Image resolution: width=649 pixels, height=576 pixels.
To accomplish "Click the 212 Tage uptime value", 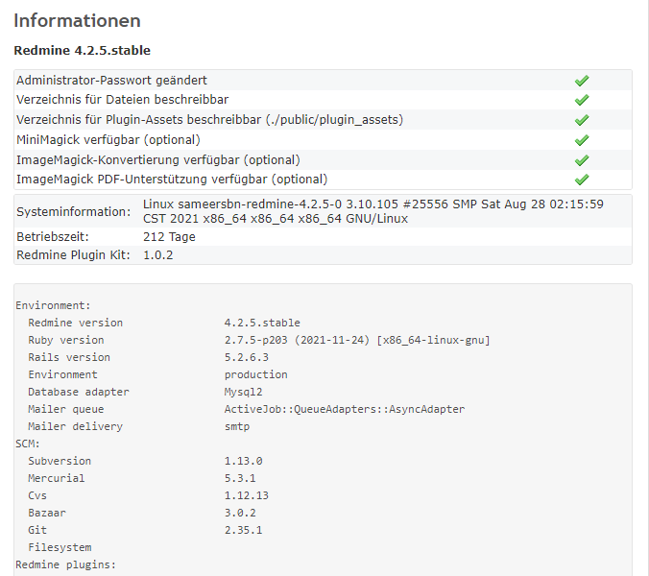I will coord(169,237).
